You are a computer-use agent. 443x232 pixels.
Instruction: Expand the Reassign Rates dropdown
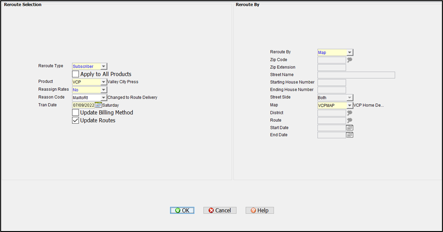click(104, 90)
